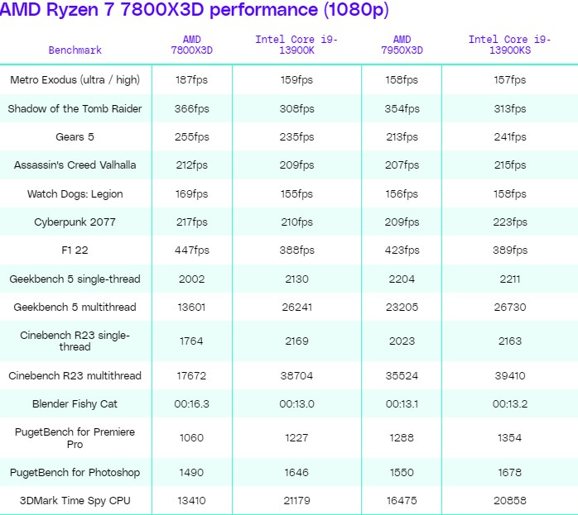Click the '17672' Cinebench multithread score
Image resolution: width=578 pixels, height=515 pixels.
(191, 375)
